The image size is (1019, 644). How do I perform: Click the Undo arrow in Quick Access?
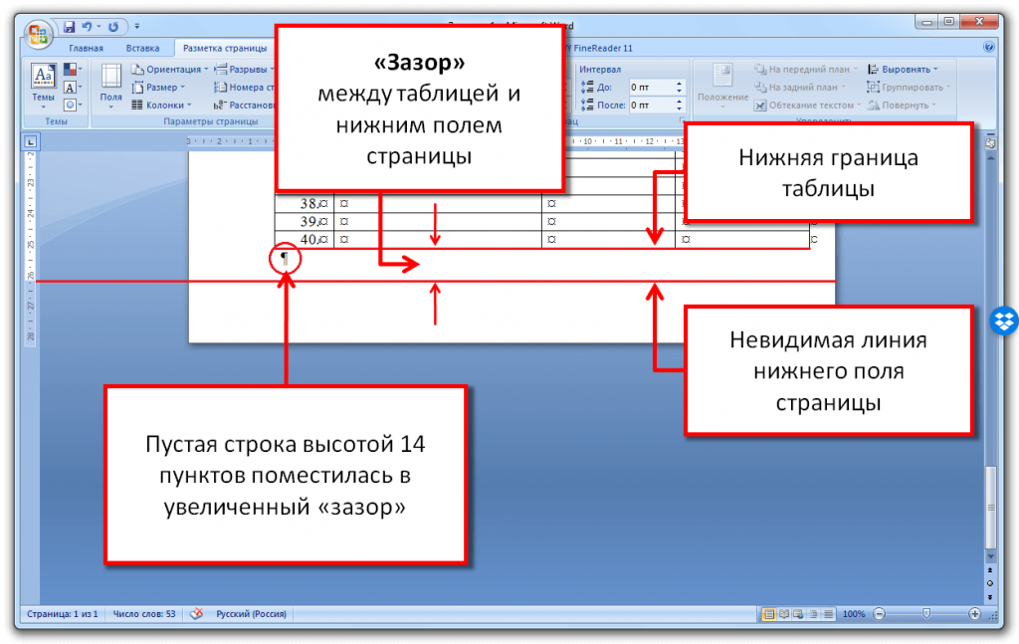tap(88, 25)
